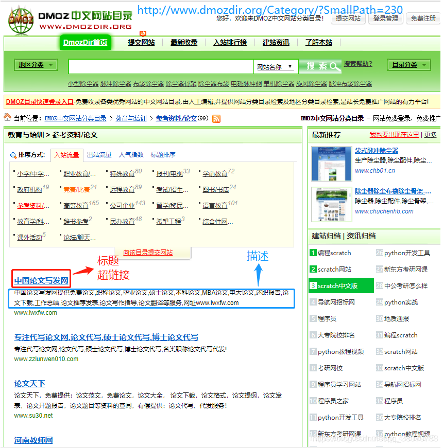Open the 目录分类 dropdown
The width and height of the screenshot is (443, 448).
coord(409,65)
